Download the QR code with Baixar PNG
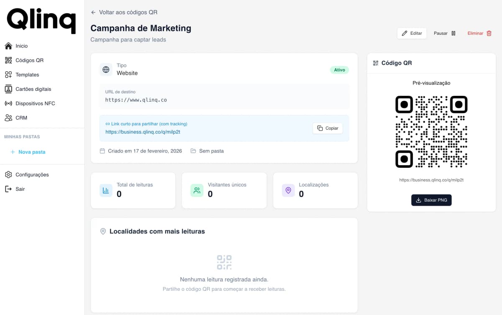This screenshot has width=502, height=315. 431,200
